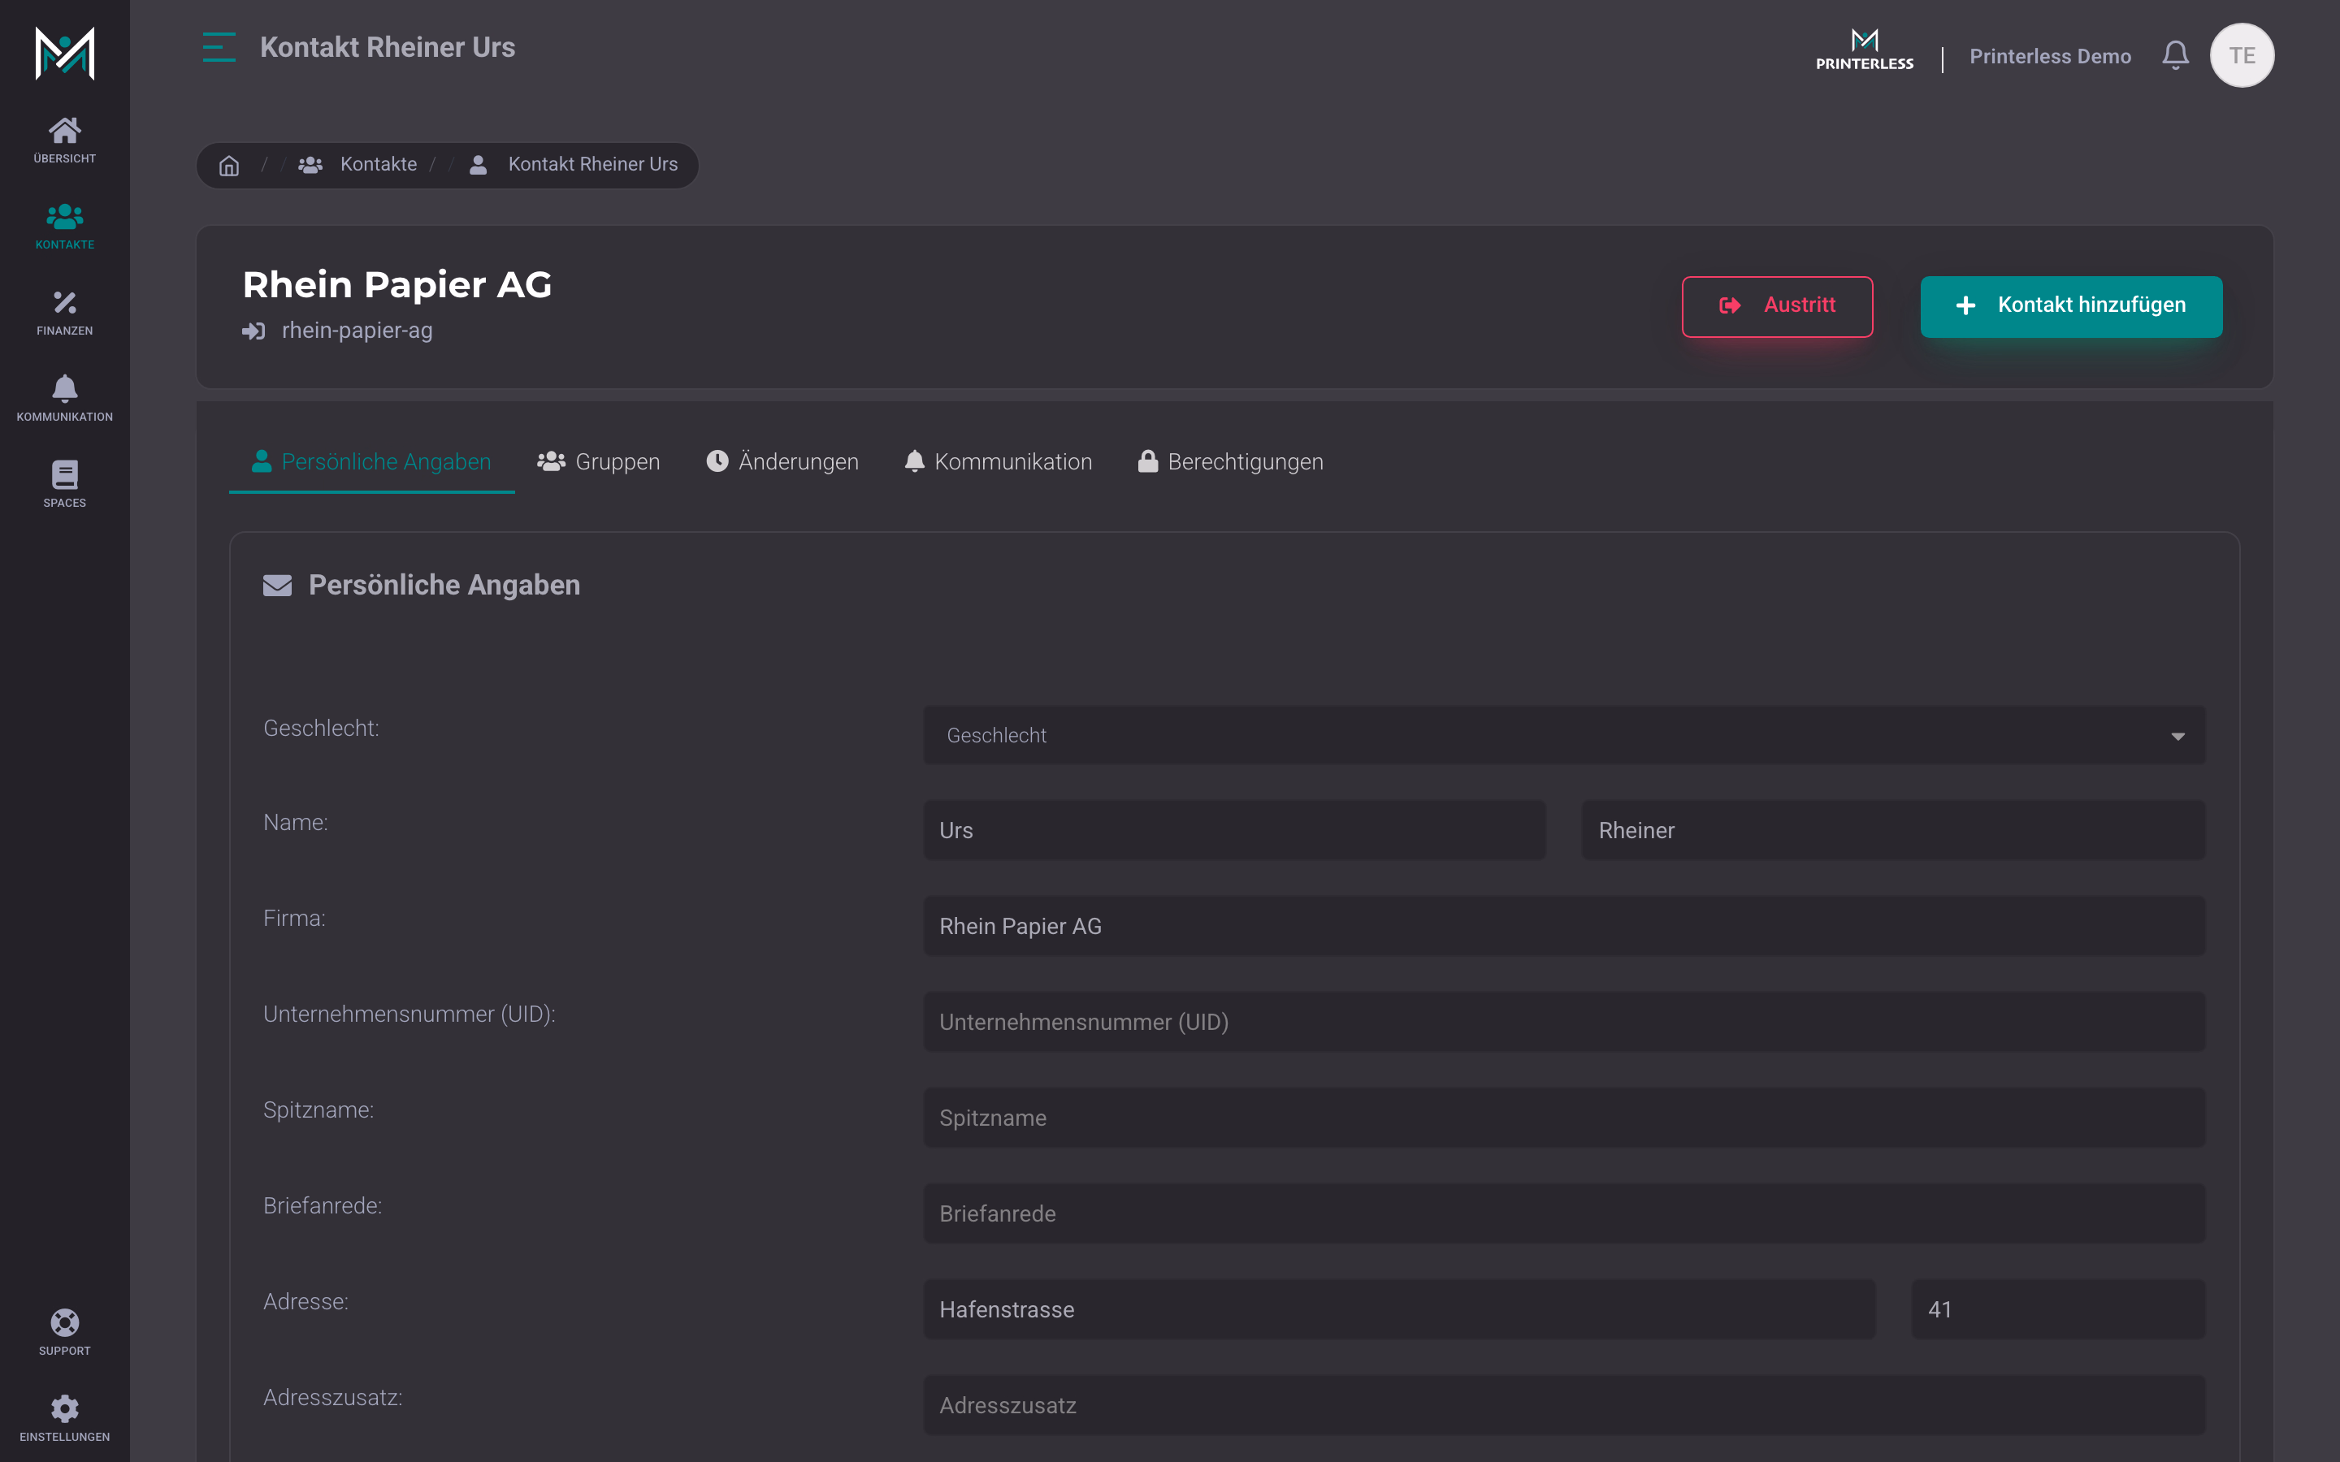Click the notification bell in header
This screenshot has width=2340, height=1462.
click(2176, 55)
